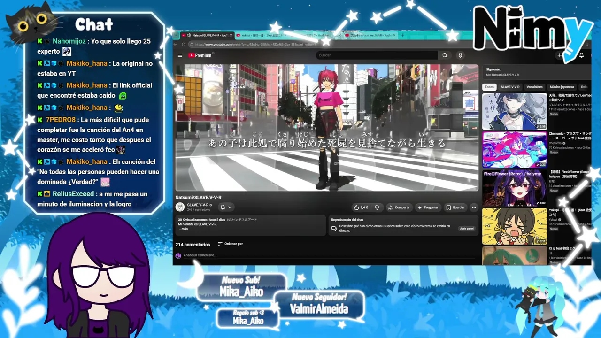Close the Fushi feat.GUMI browser tab
Viewport: 601px width, 338px height.
[394, 35]
